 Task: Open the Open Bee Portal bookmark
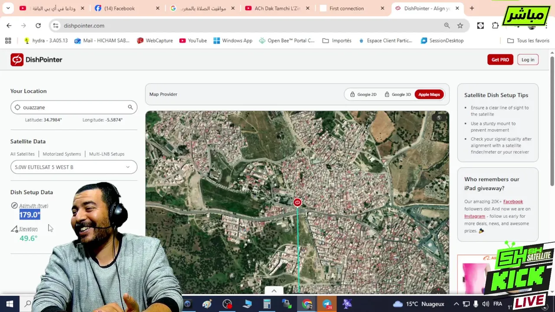point(287,40)
